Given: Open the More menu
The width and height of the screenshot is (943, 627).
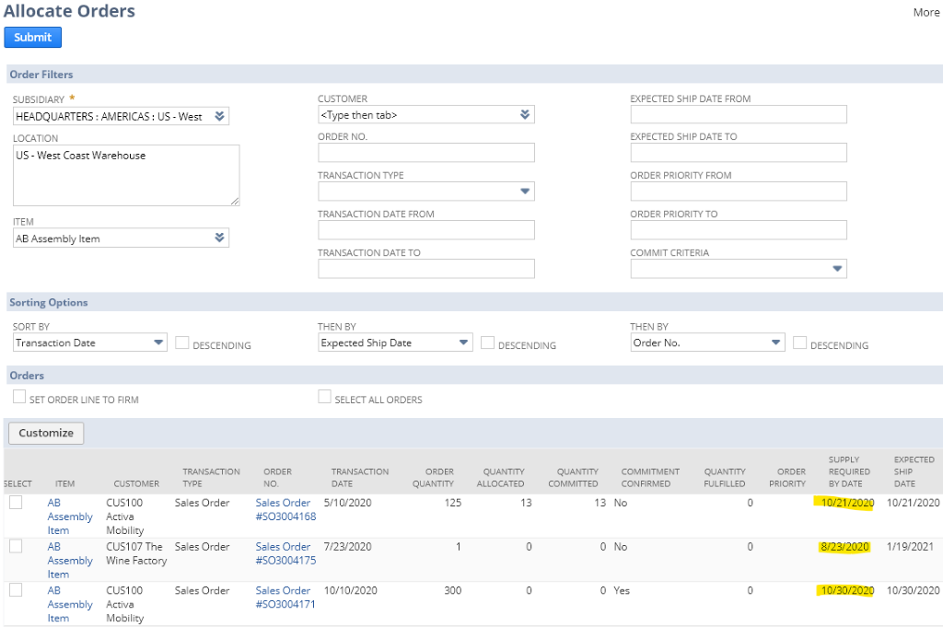Looking at the screenshot, I should (x=926, y=13).
